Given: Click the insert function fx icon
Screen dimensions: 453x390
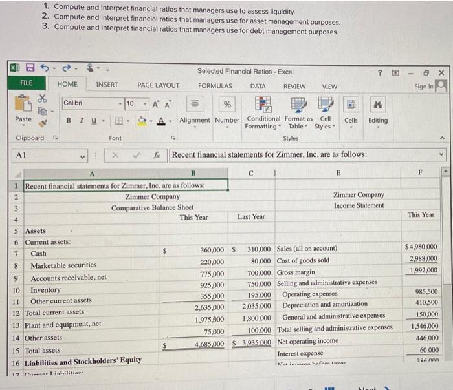Looking at the screenshot, I should (x=157, y=156).
